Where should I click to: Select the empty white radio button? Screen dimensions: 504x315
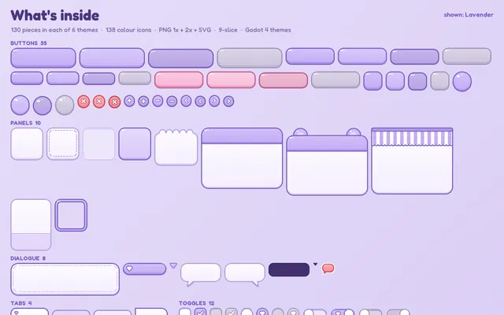(x=246, y=312)
